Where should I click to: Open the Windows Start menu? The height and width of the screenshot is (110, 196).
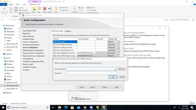coord(3,107)
